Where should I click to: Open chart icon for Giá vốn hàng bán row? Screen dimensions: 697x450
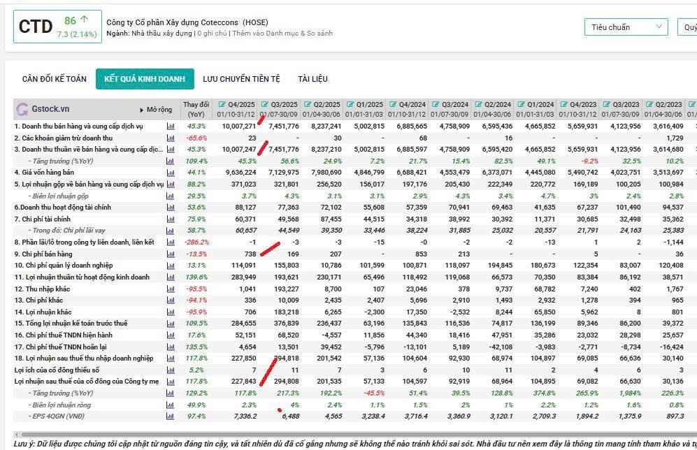(171, 173)
